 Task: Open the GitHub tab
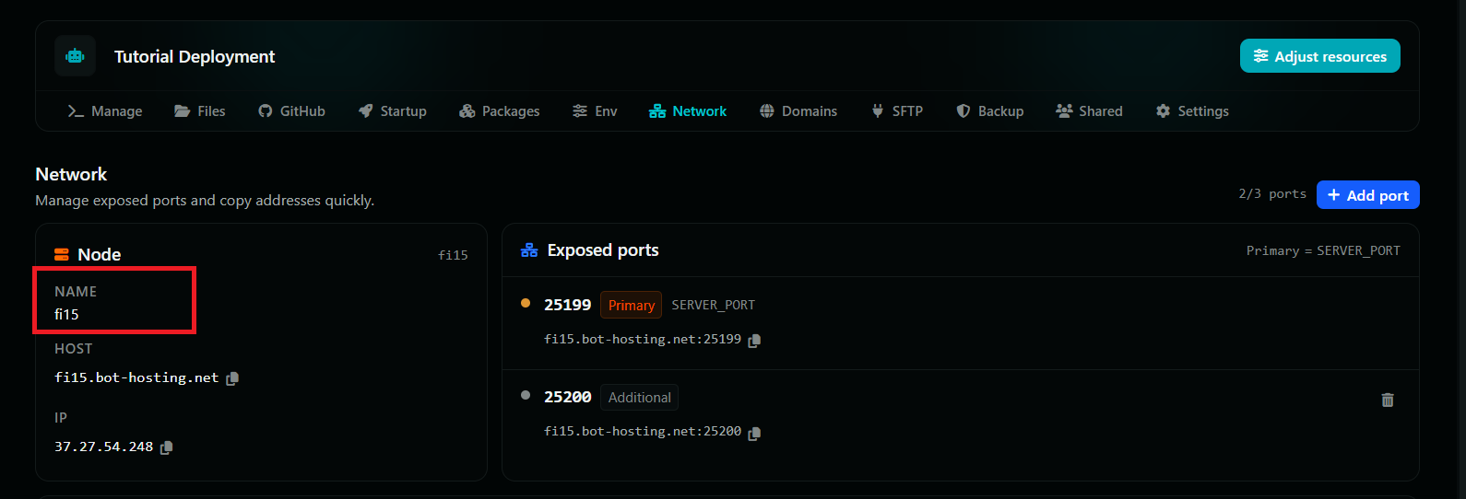(291, 111)
